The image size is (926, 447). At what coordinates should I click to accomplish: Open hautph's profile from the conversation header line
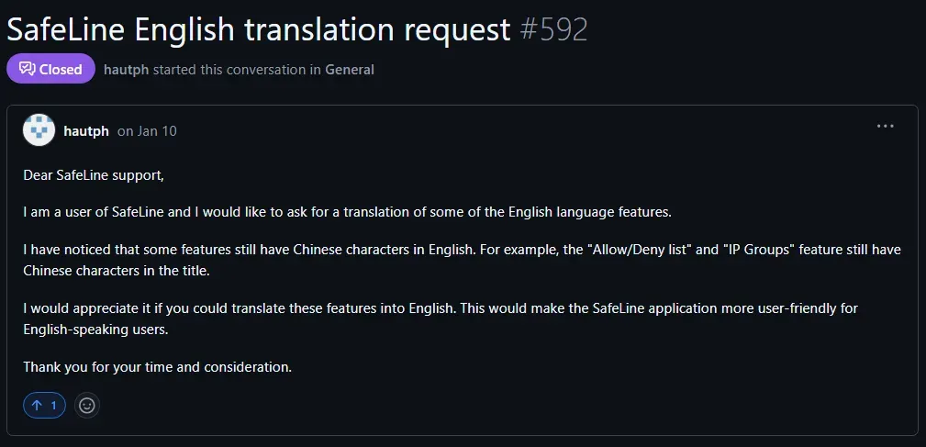click(x=127, y=70)
